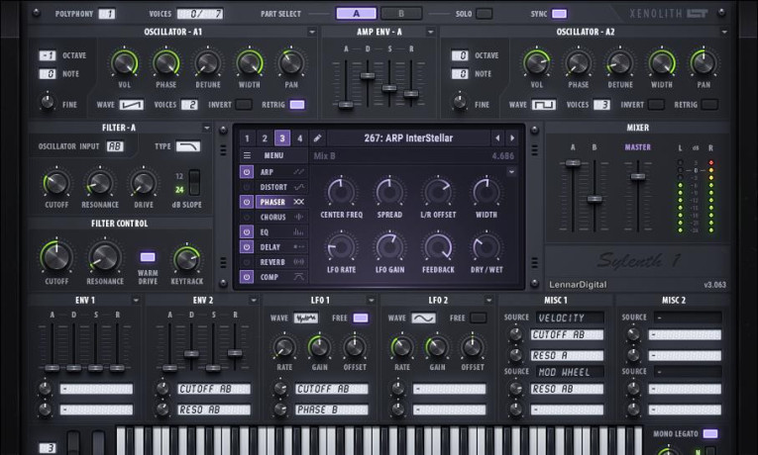
Task: Open the hamburger MENU icon
Action: (x=247, y=155)
